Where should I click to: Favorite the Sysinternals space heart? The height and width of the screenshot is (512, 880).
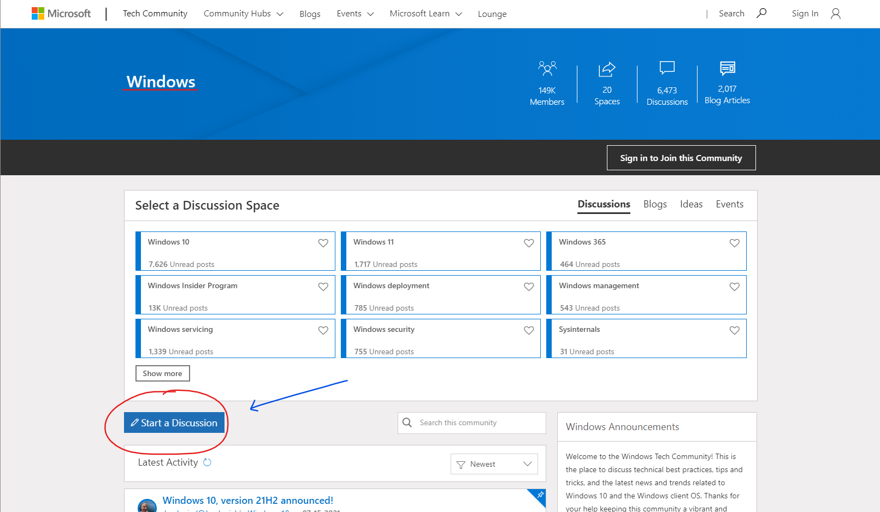click(x=734, y=330)
